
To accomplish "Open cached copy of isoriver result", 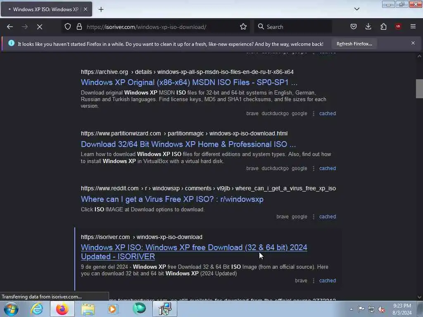I will pyautogui.click(x=328, y=281).
